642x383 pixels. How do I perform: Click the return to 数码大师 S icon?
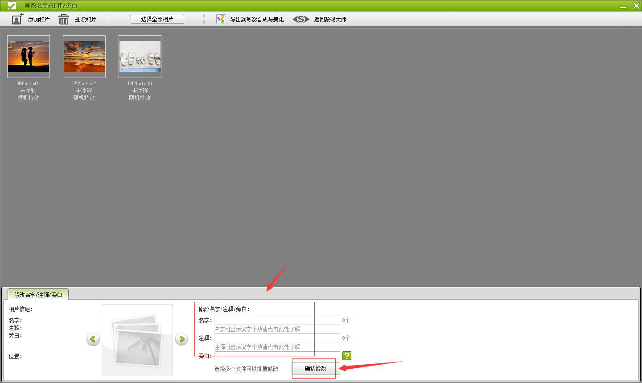click(x=300, y=19)
